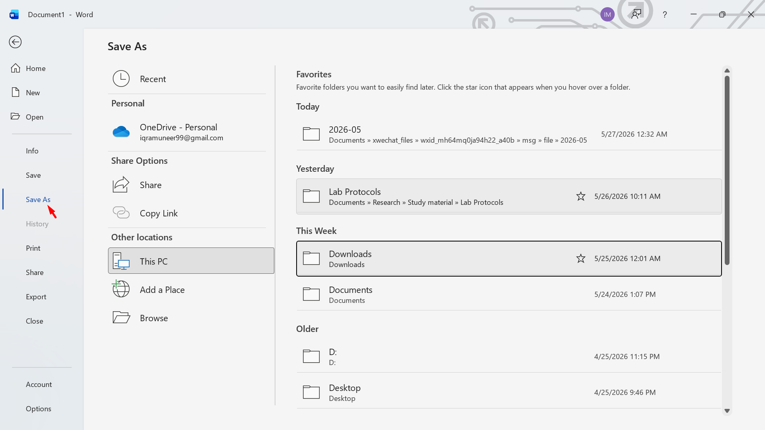Open Share in the left backstage menu
The height and width of the screenshot is (430, 765).
click(x=35, y=272)
